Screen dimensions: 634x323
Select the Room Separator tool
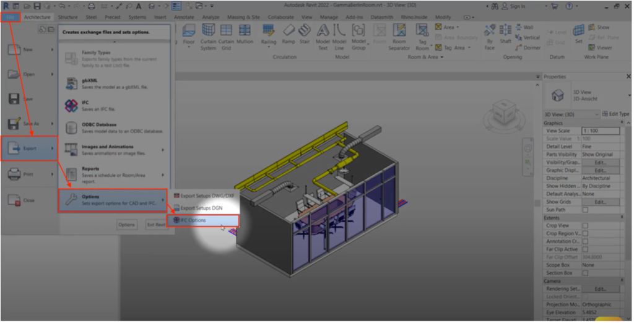click(399, 37)
